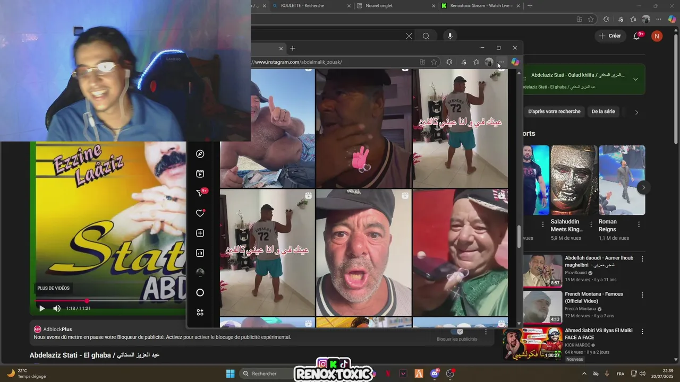Image resolution: width=680 pixels, height=382 pixels.
Task: Open new tab in Instagram browser window
Action: click(x=293, y=48)
